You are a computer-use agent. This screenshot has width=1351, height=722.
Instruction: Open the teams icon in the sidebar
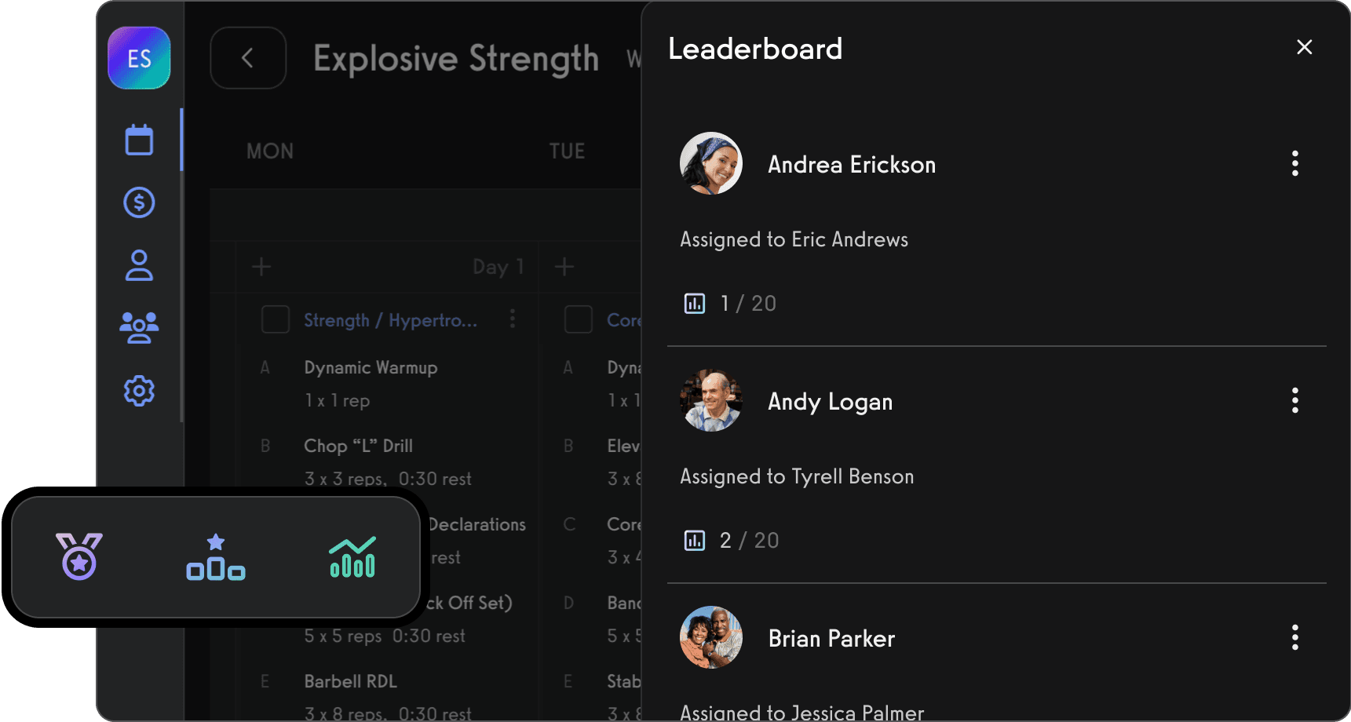click(138, 328)
